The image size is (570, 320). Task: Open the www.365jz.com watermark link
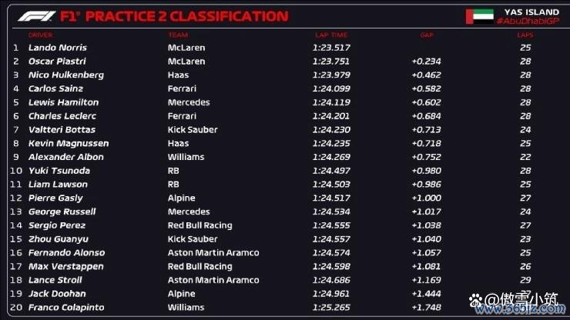click(x=520, y=309)
